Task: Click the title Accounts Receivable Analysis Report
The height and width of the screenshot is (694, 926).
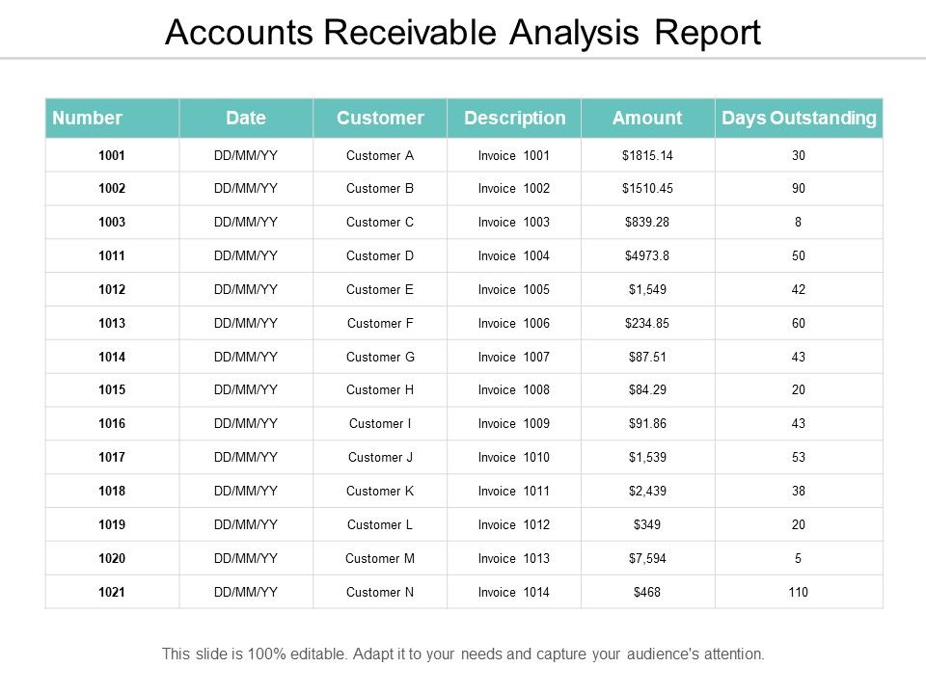Action: click(x=463, y=32)
